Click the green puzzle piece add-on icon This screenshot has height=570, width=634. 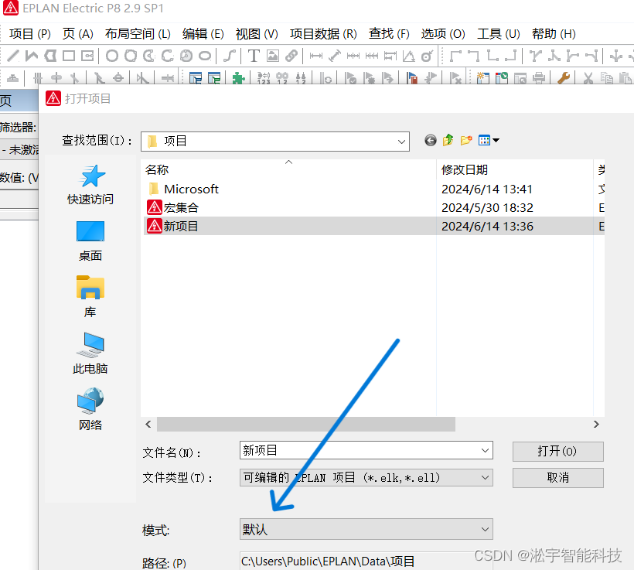pyautogui.click(x=239, y=77)
